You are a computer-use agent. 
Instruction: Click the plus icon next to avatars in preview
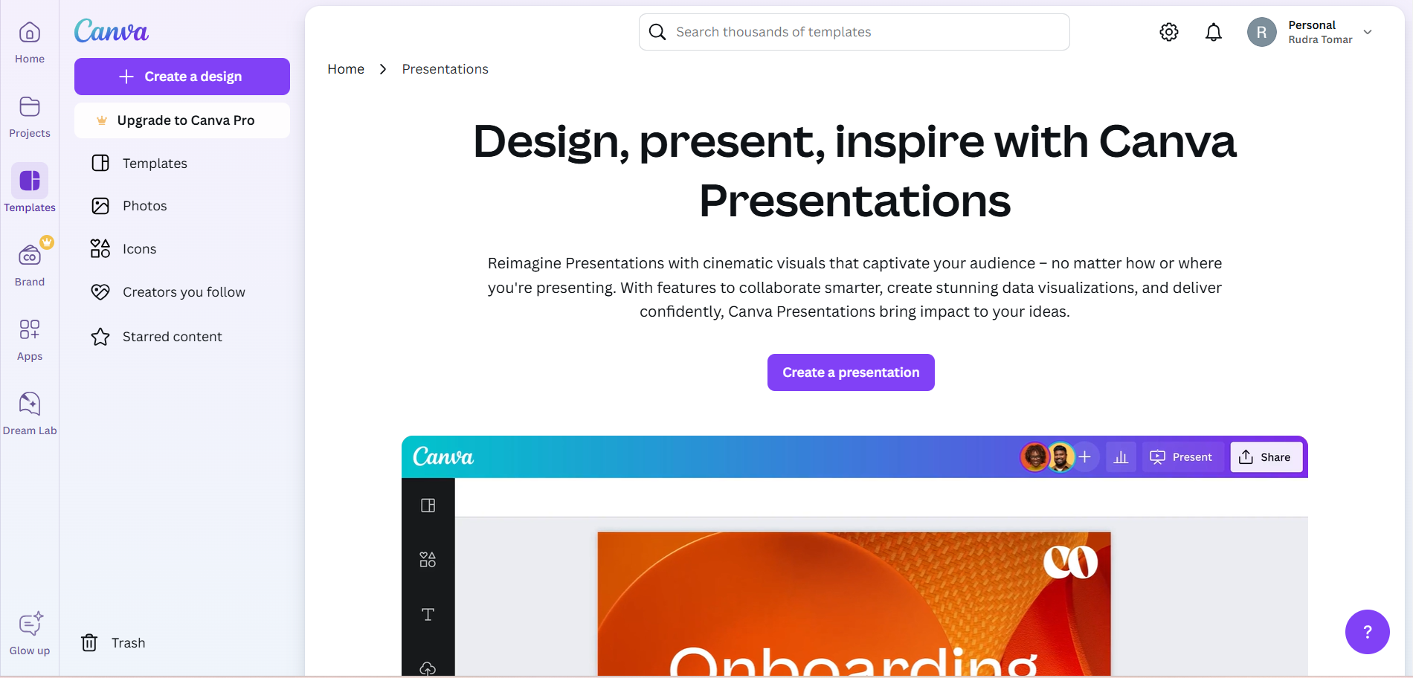coord(1085,456)
